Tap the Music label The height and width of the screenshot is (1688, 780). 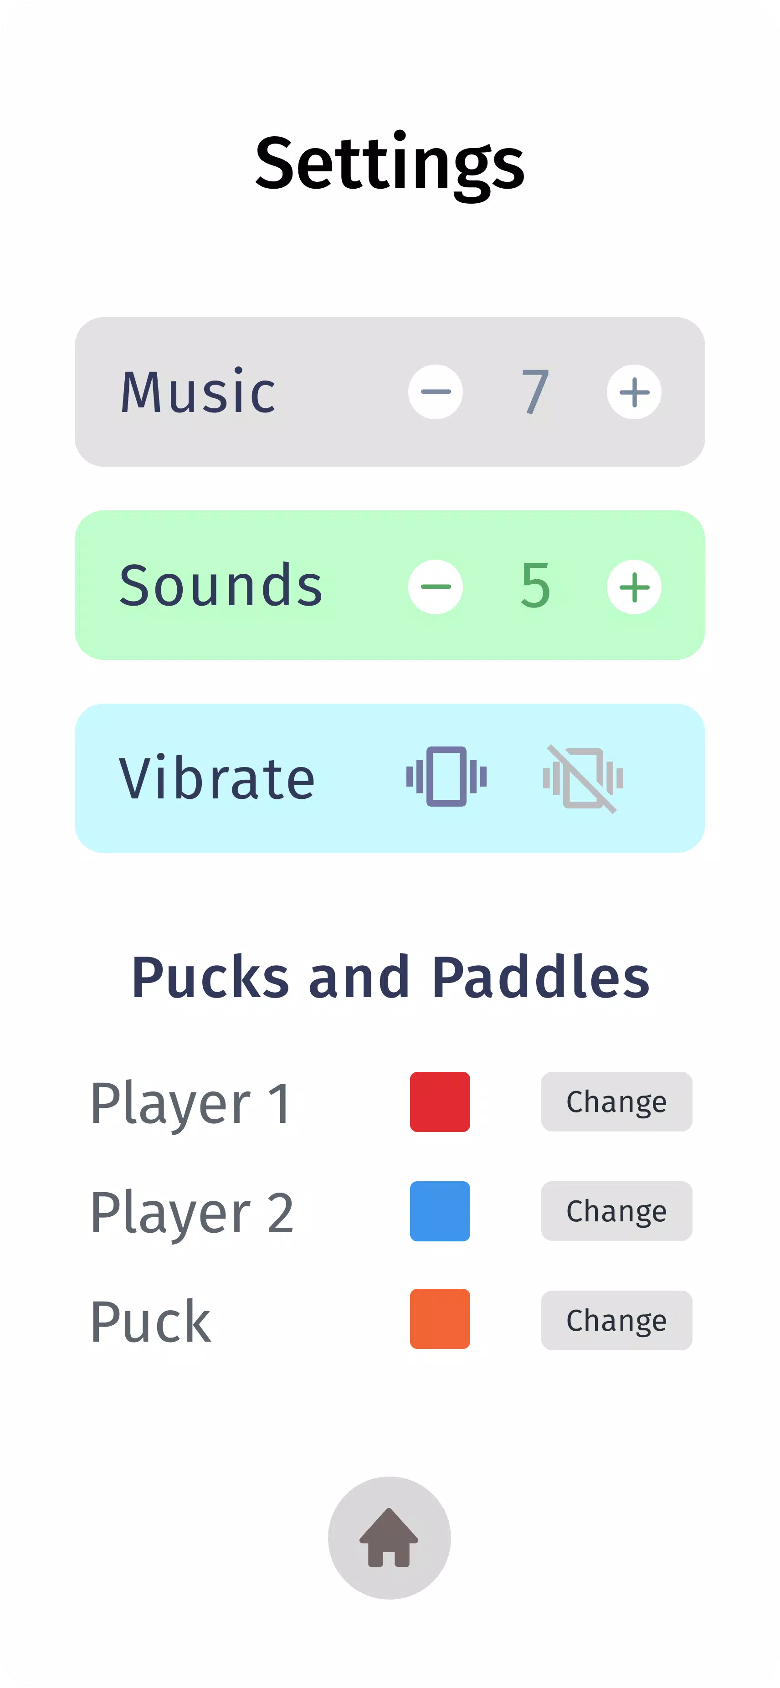point(198,392)
